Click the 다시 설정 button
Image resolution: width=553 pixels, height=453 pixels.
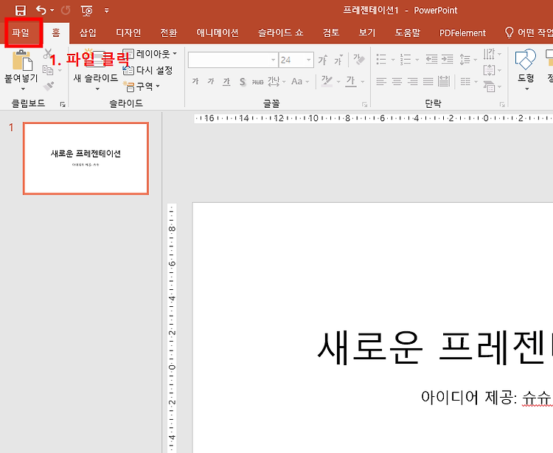(147, 70)
